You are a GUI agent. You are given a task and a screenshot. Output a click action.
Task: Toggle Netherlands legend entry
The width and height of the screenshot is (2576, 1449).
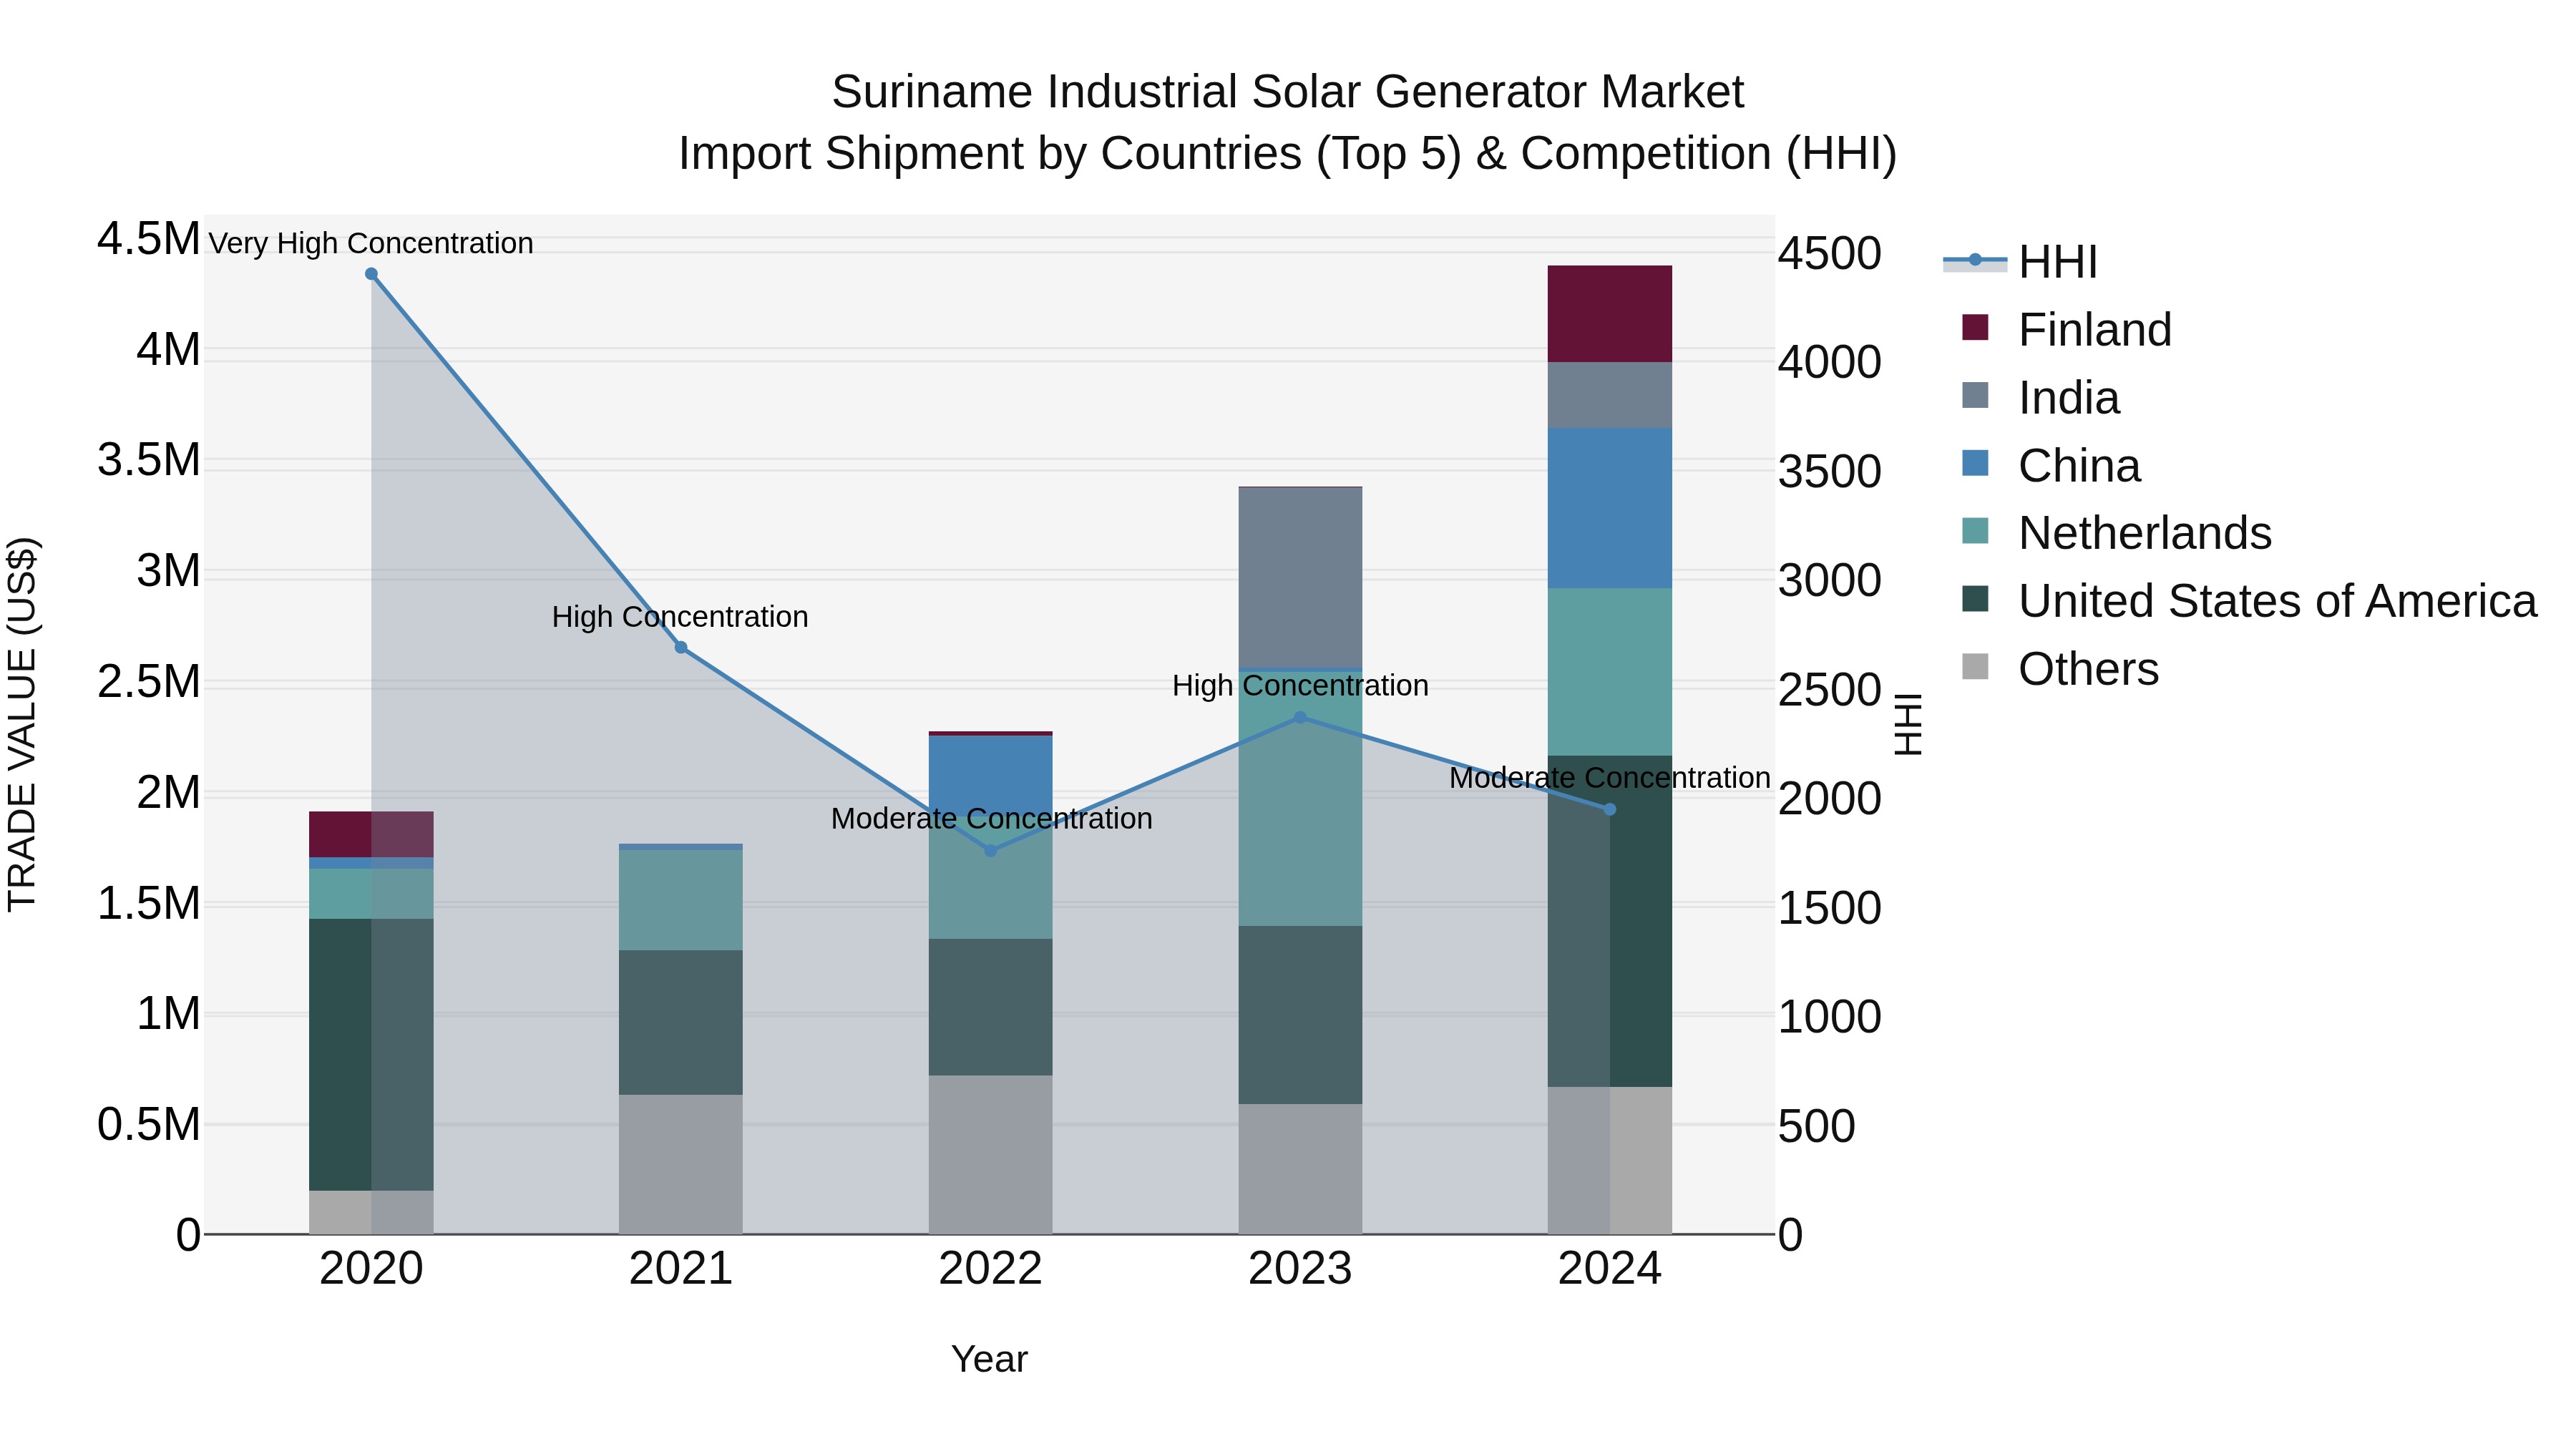tap(2116, 532)
